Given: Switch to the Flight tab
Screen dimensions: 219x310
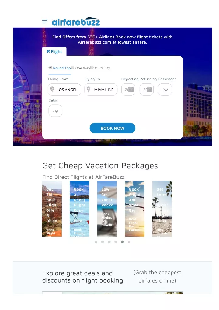Looking at the screenshot, I should [x=54, y=51].
